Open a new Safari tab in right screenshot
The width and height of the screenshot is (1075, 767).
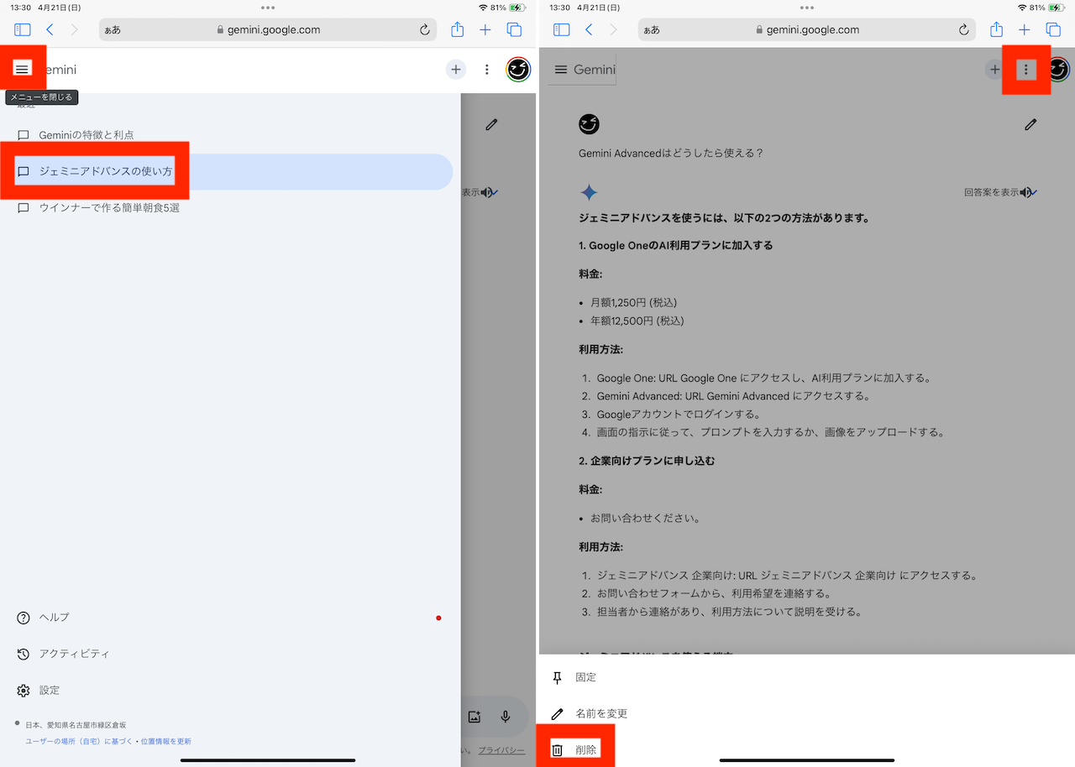click(1025, 29)
